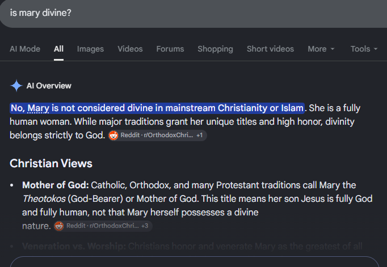Click the search box containing "is mary divine?"

pos(194,13)
